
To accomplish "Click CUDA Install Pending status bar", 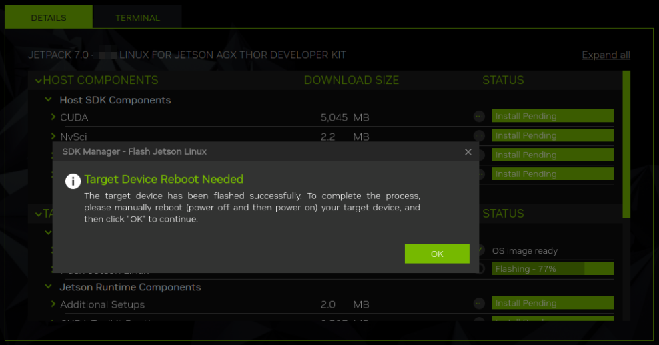I will 552,116.
